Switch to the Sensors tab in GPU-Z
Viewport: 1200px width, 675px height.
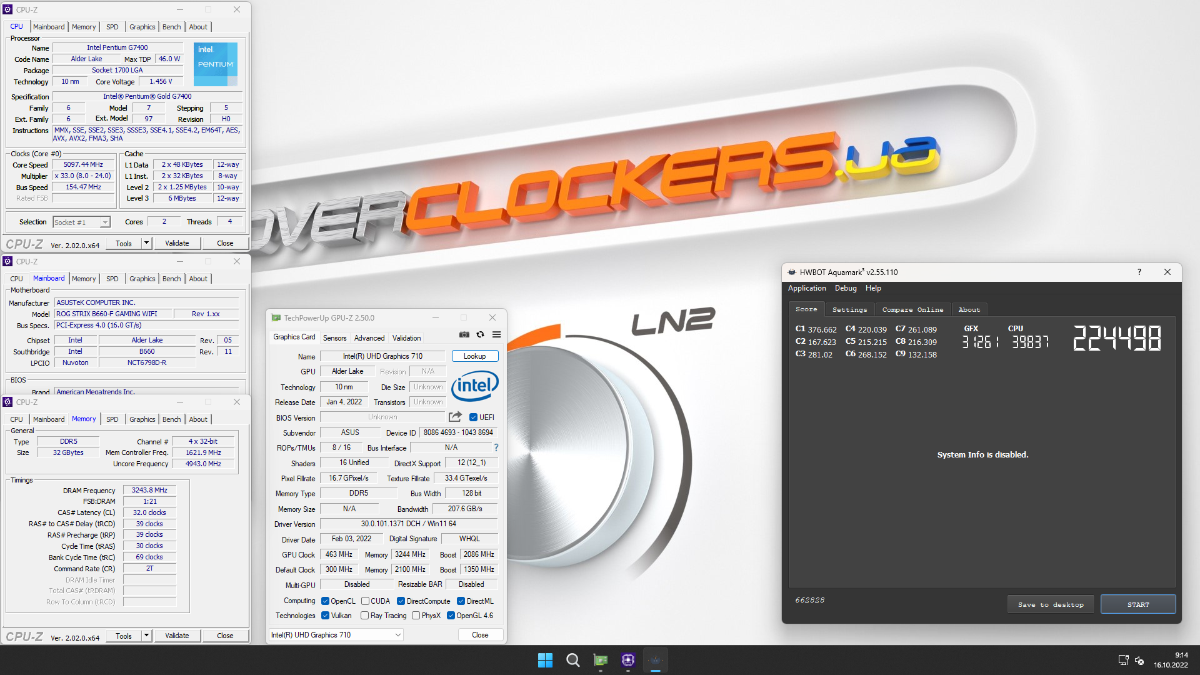tap(334, 338)
